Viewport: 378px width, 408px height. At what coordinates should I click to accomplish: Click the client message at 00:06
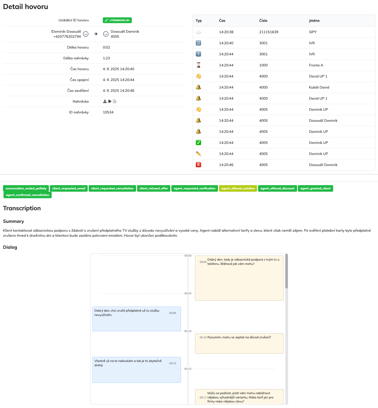(x=137, y=319)
